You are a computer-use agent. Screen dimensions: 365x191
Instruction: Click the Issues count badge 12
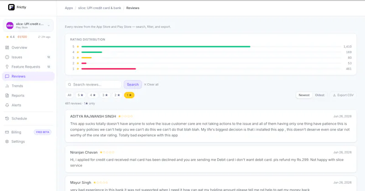click(x=49, y=57)
